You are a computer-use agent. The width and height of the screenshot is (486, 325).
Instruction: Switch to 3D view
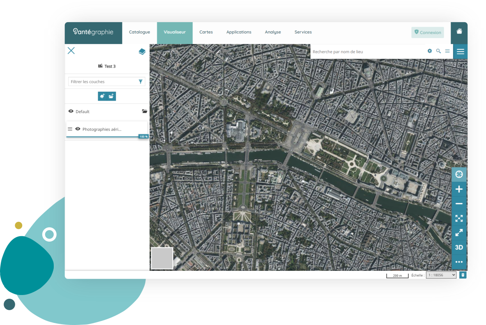[x=459, y=247]
